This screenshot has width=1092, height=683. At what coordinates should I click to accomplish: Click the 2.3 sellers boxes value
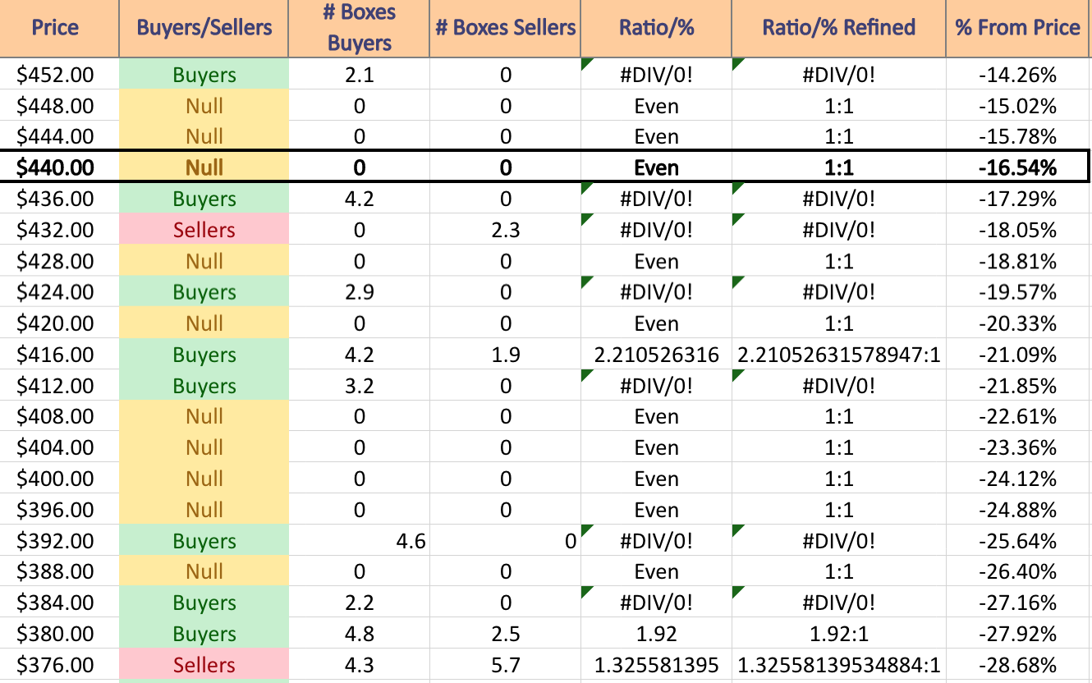click(505, 230)
